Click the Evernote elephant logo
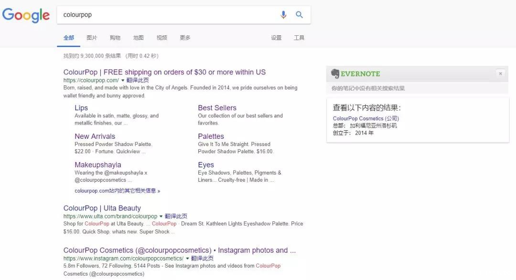Viewport: 516px width, 280px height. [x=335, y=73]
